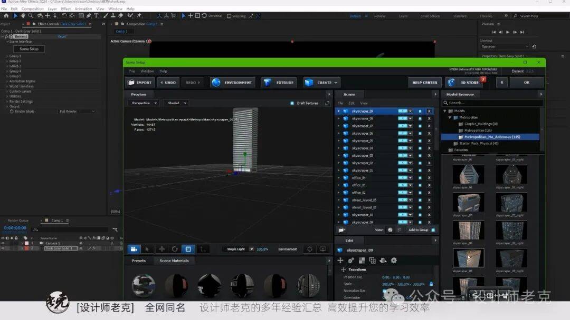The width and height of the screenshot is (570, 320).
Task: Switch to the Presets tab
Action: click(x=138, y=261)
